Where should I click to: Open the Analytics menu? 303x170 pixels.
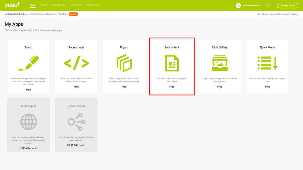76,5
